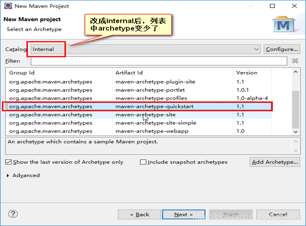
Task: Expand the Advanced section
Action: point(8,176)
